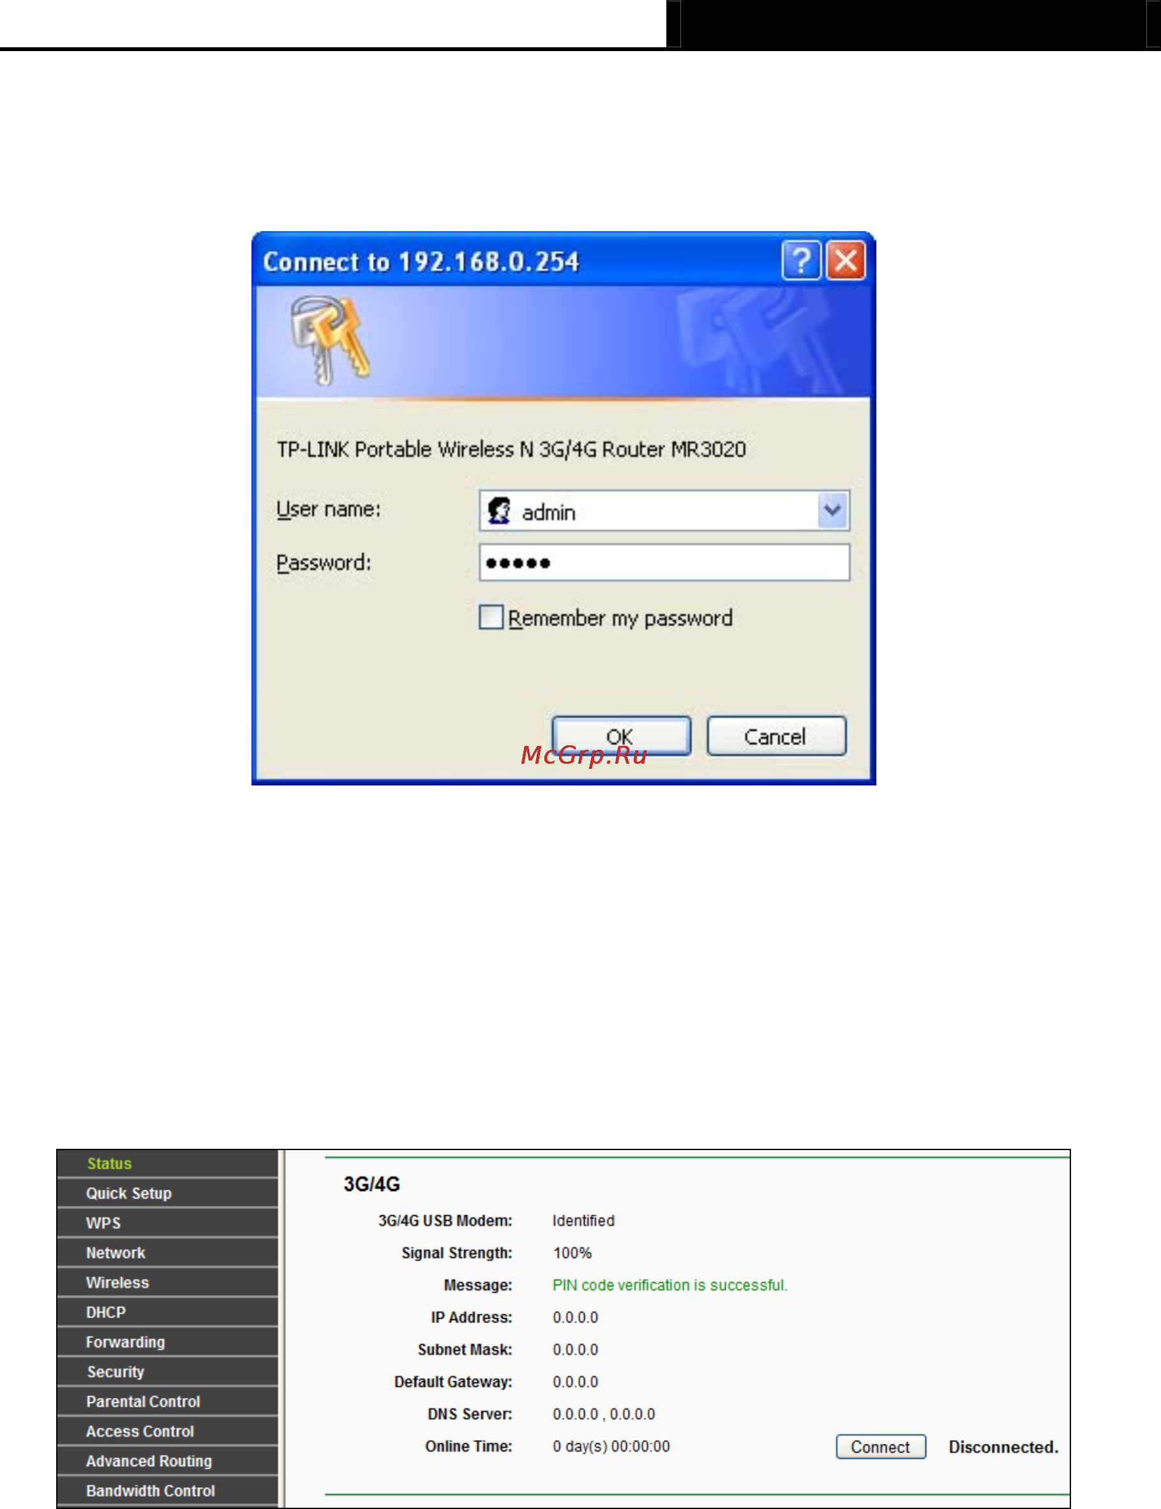Open the Security menu entry
The image size is (1161, 1509).
tap(168, 1372)
